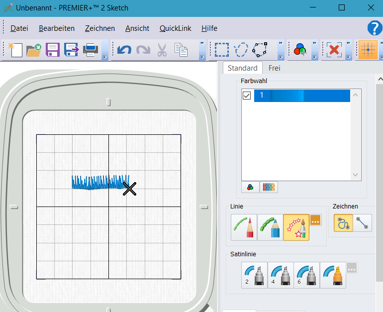Select the Box Select tool

[222, 50]
